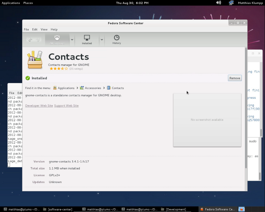Click the Contacts menu path icon

point(109,88)
